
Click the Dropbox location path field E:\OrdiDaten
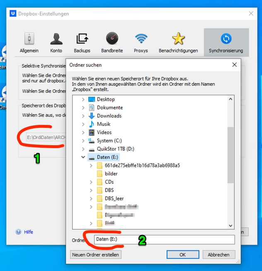[46, 137]
